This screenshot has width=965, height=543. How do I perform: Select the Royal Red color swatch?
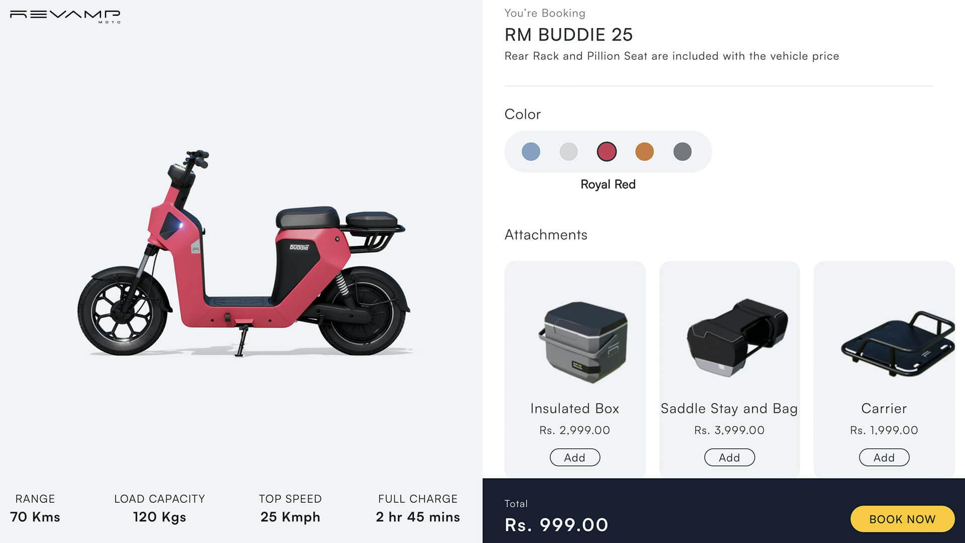coord(607,151)
